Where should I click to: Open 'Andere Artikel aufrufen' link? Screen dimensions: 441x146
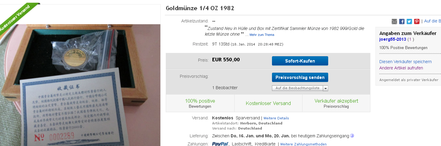pyautogui.click(x=401, y=68)
